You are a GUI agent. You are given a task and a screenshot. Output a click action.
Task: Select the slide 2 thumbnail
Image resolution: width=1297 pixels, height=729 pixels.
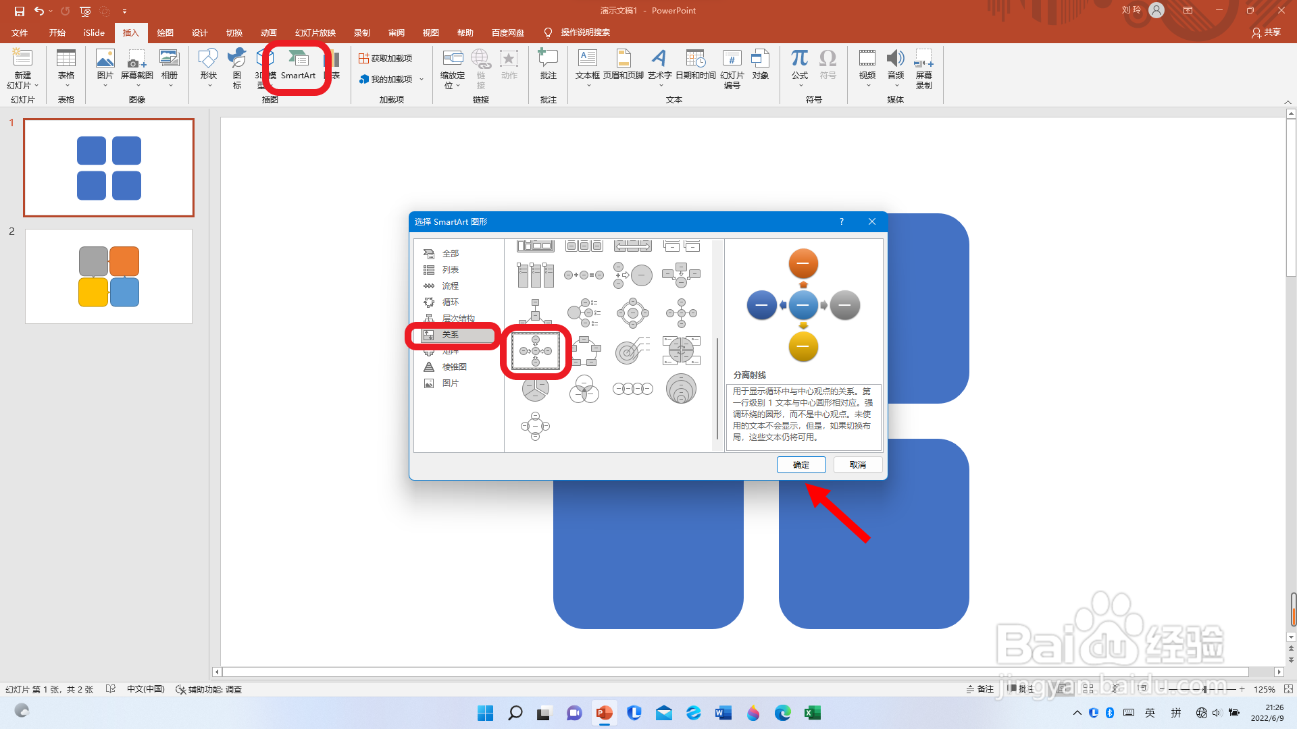[109, 277]
